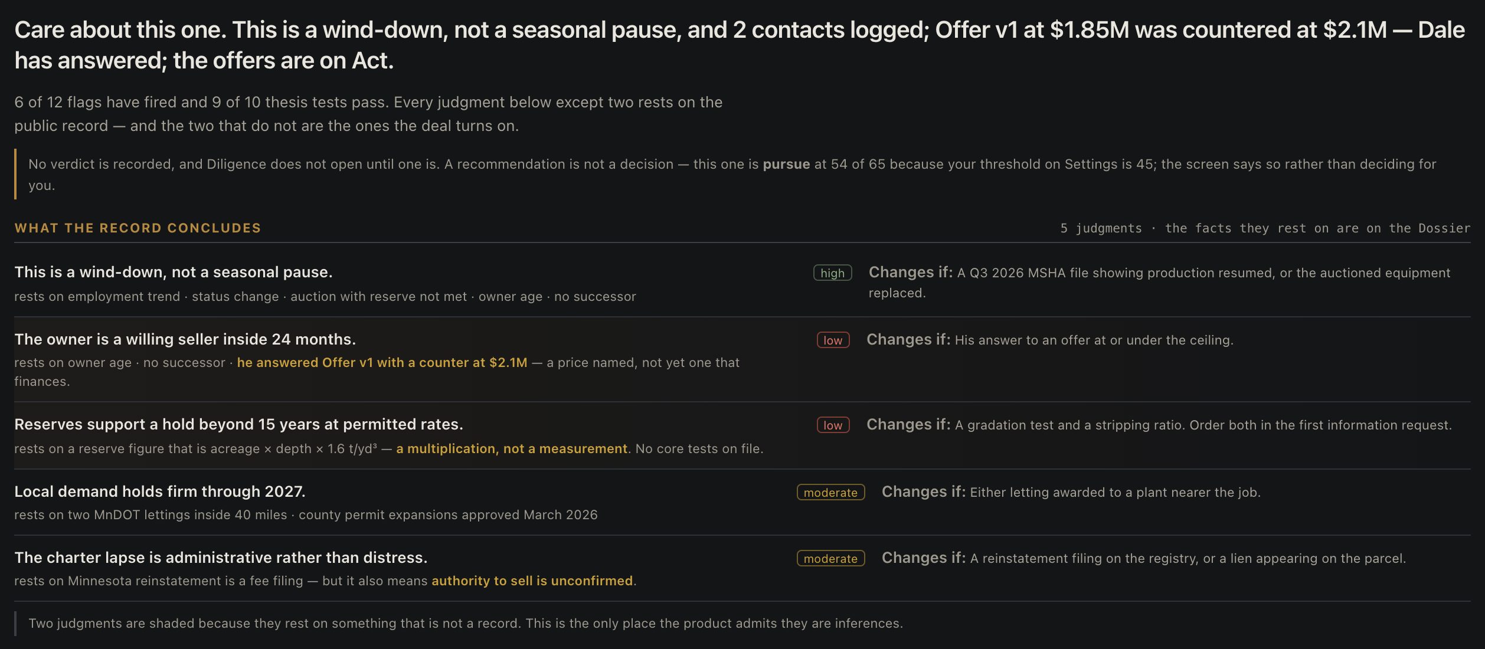This screenshot has width=1485, height=649.
Task: Click highlighted counter at $2.1M text
Action: (382, 362)
